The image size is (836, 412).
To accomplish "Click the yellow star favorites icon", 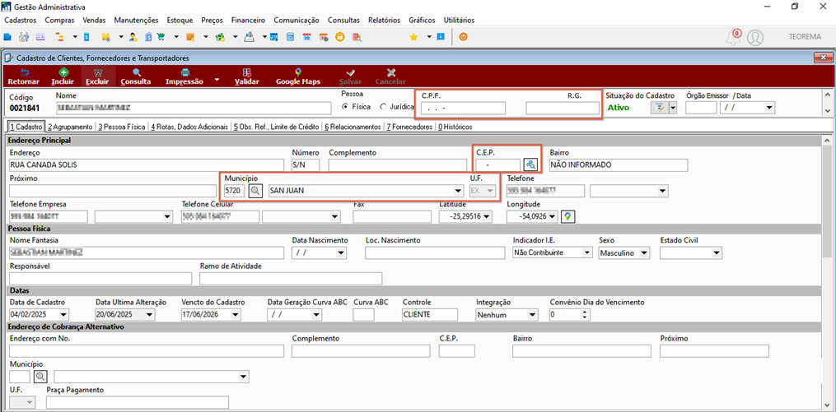I will [413, 37].
